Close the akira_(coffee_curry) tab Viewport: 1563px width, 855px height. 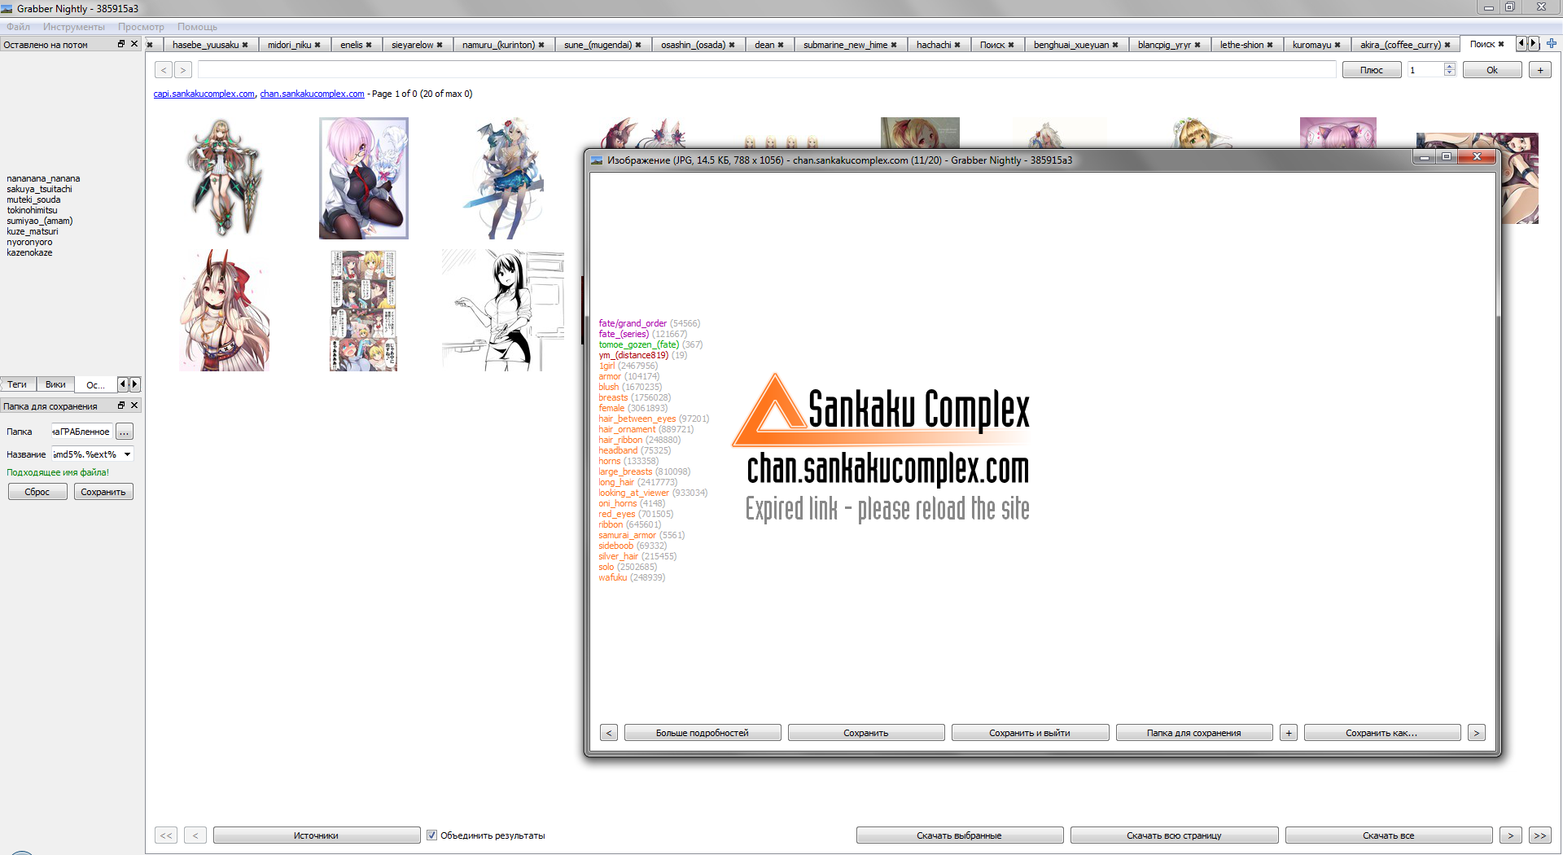coord(1447,45)
